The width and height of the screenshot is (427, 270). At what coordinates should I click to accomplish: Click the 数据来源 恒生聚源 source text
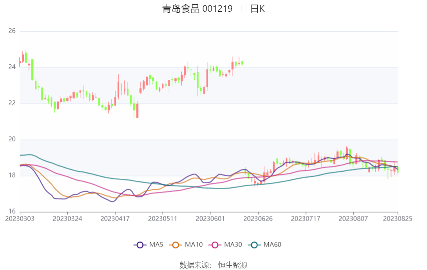[213, 265]
